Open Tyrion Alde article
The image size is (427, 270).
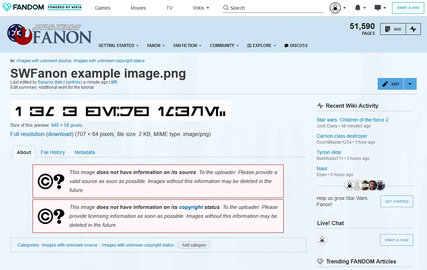(x=329, y=152)
